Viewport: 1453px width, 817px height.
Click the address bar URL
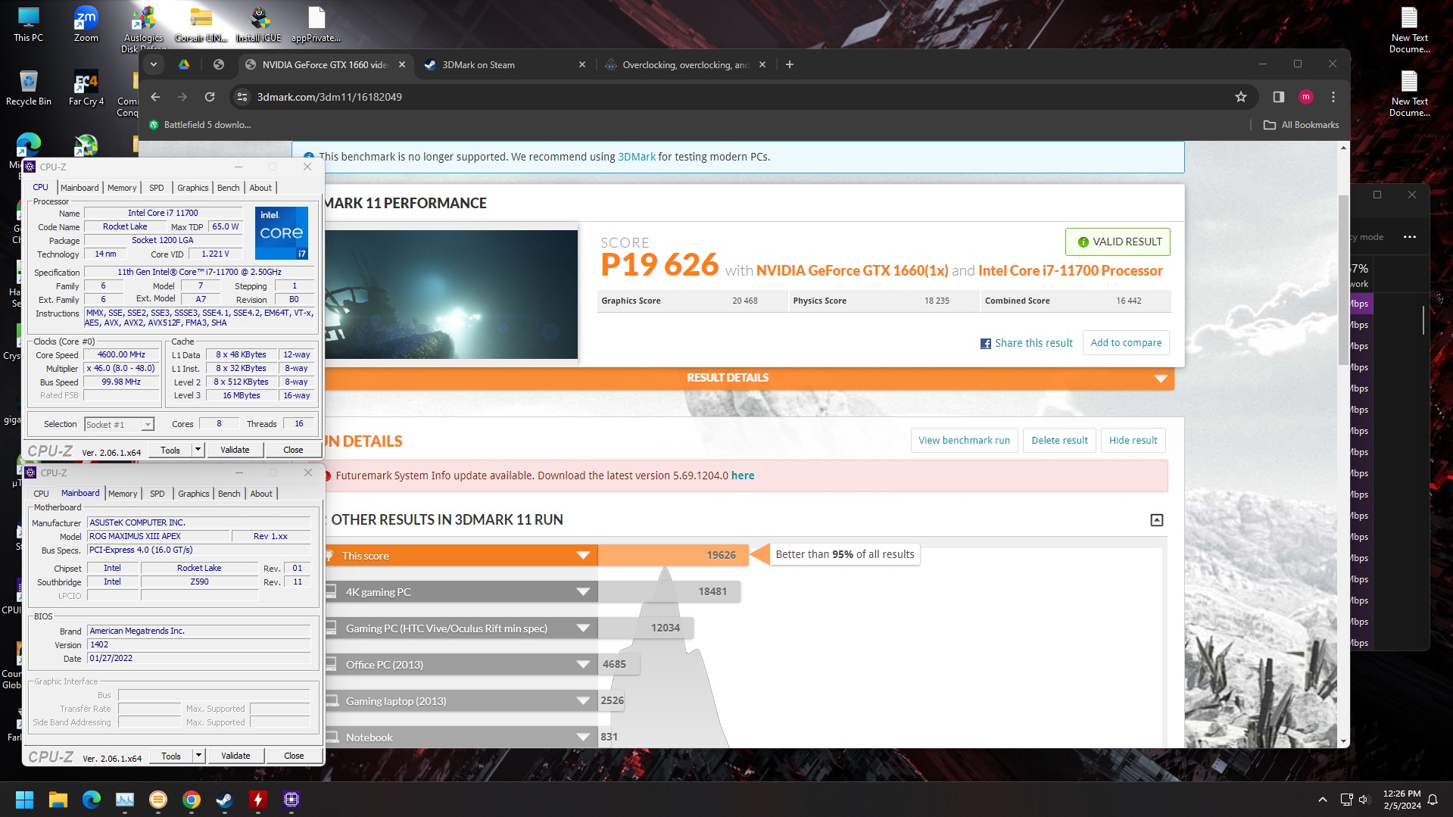click(329, 97)
